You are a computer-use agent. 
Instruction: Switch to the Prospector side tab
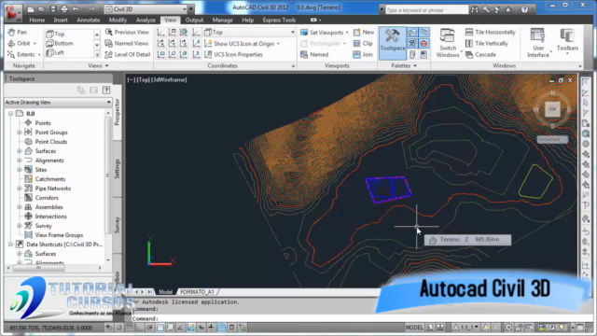(x=118, y=112)
